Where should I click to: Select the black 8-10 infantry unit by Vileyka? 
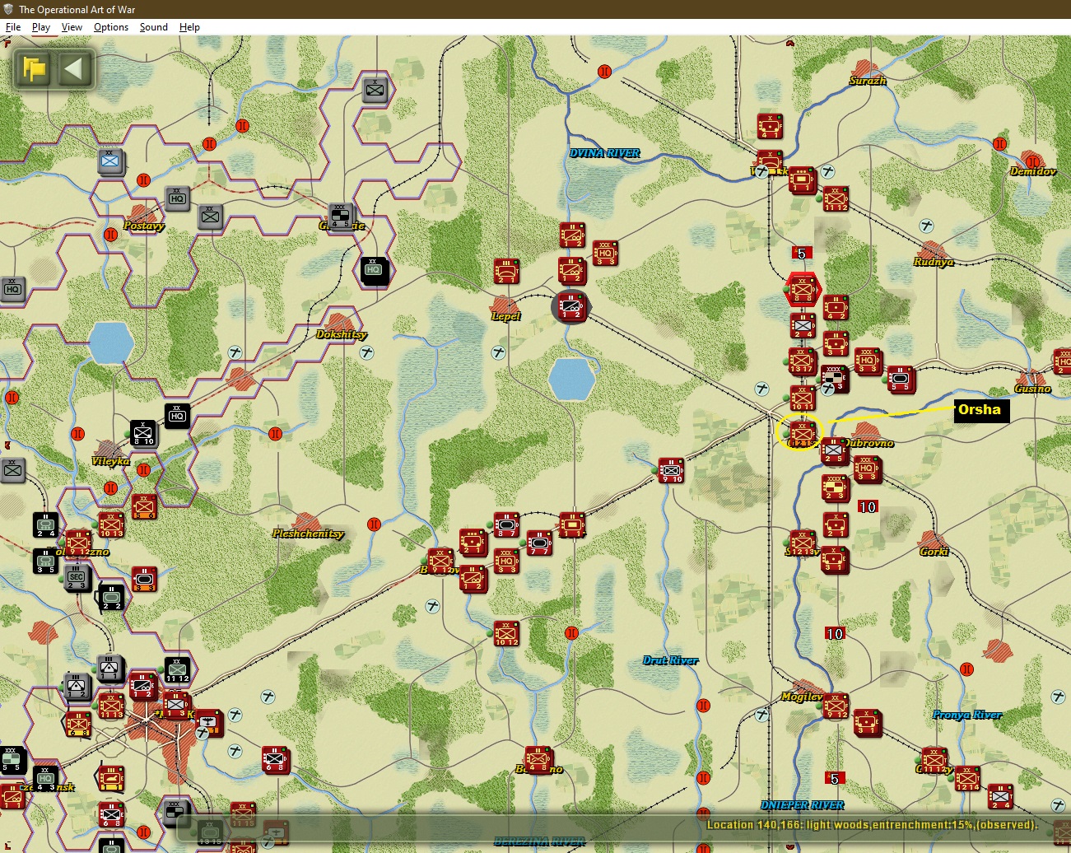[143, 433]
